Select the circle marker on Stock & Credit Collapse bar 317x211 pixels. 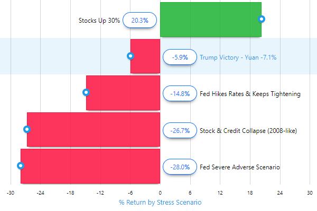[x=27, y=129]
